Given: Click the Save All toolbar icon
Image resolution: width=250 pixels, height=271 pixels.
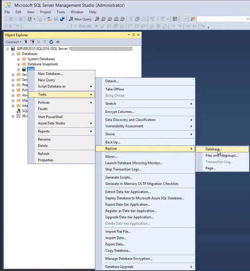Looking at the screenshot, I should [x=62, y=19].
